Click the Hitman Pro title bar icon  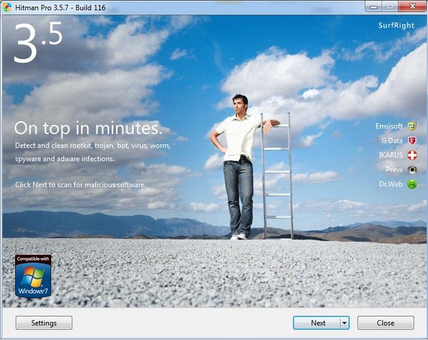point(7,7)
